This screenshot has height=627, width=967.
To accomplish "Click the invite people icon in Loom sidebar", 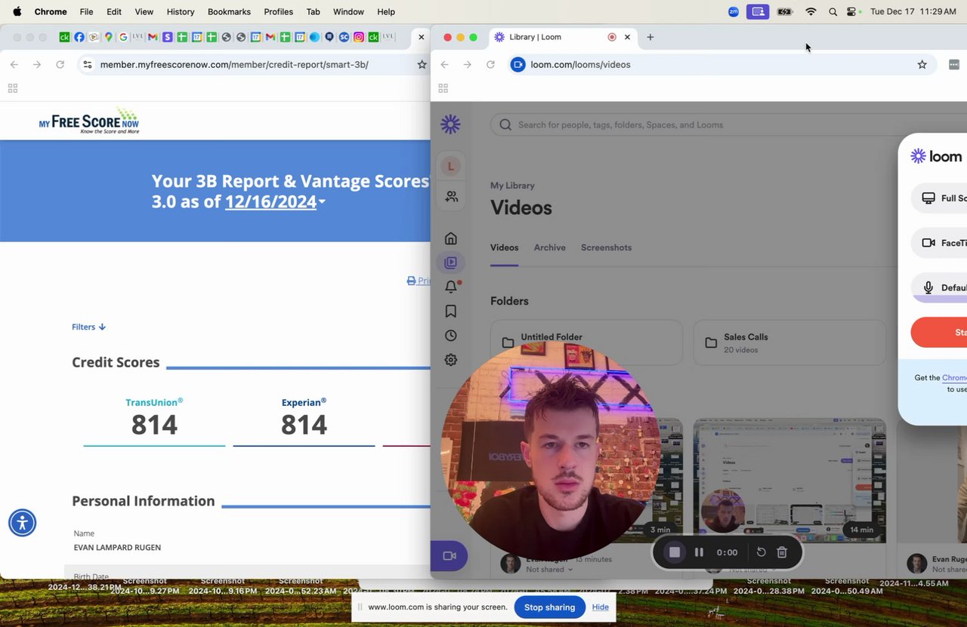I will [x=451, y=196].
